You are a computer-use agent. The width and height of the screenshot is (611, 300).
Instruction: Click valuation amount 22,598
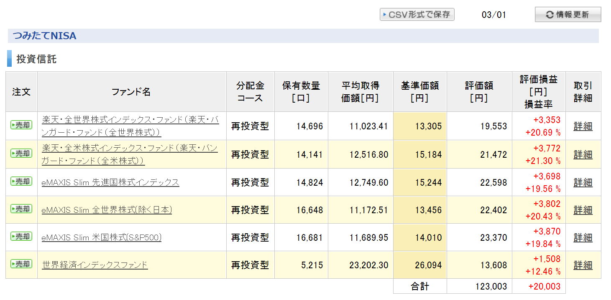[493, 183]
